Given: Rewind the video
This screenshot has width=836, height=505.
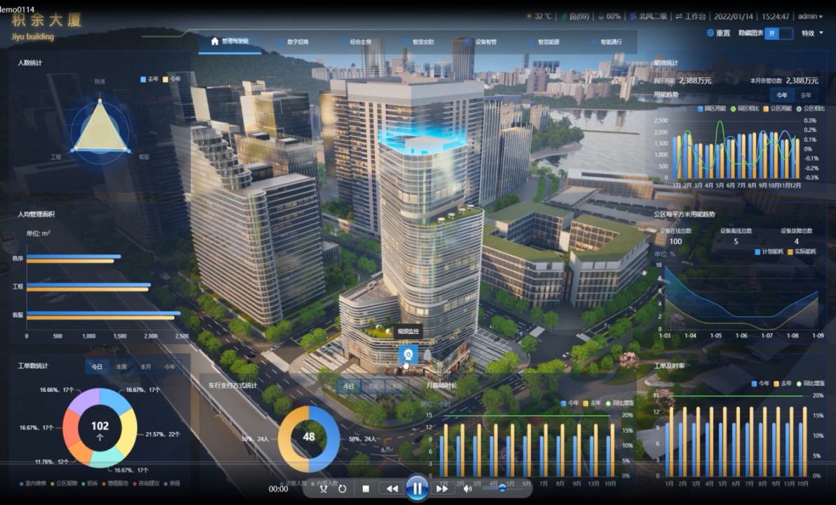Looking at the screenshot, I should [x=392, y=488].
